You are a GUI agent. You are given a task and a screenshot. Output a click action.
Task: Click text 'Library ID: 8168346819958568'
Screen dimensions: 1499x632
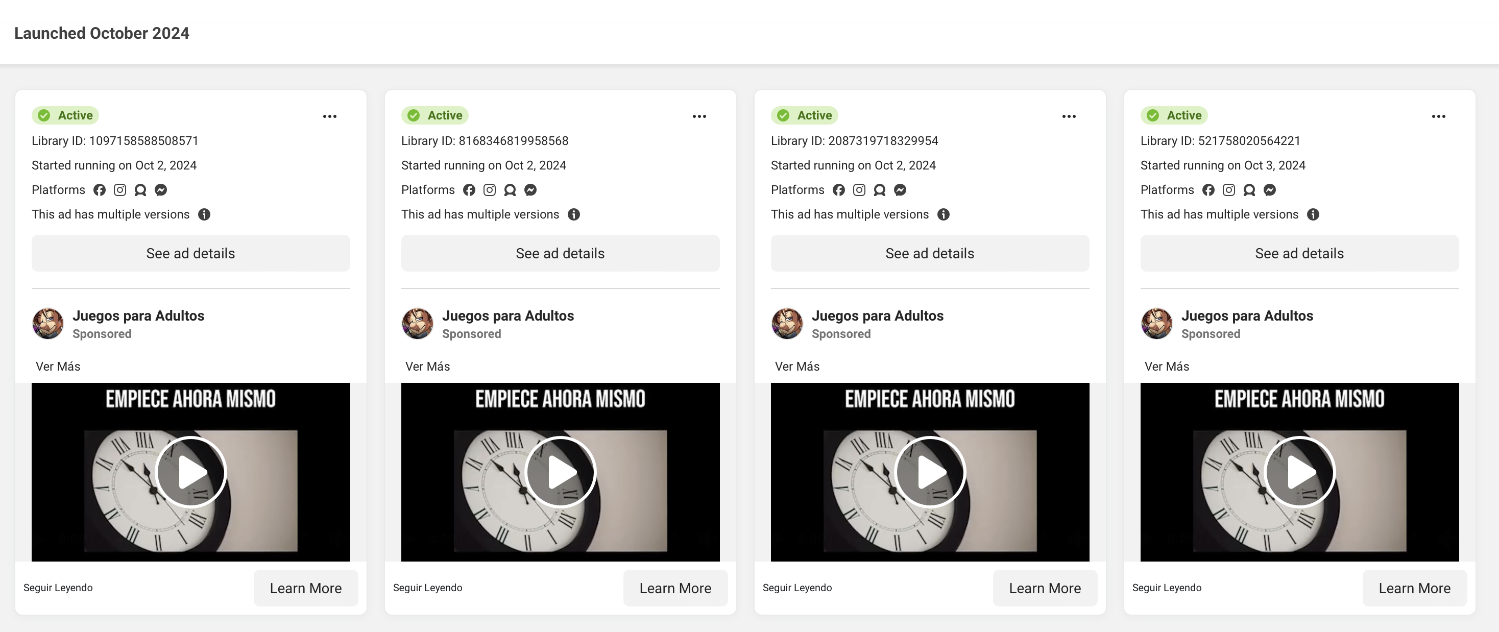pyautogui.click(x=485, y=141)
